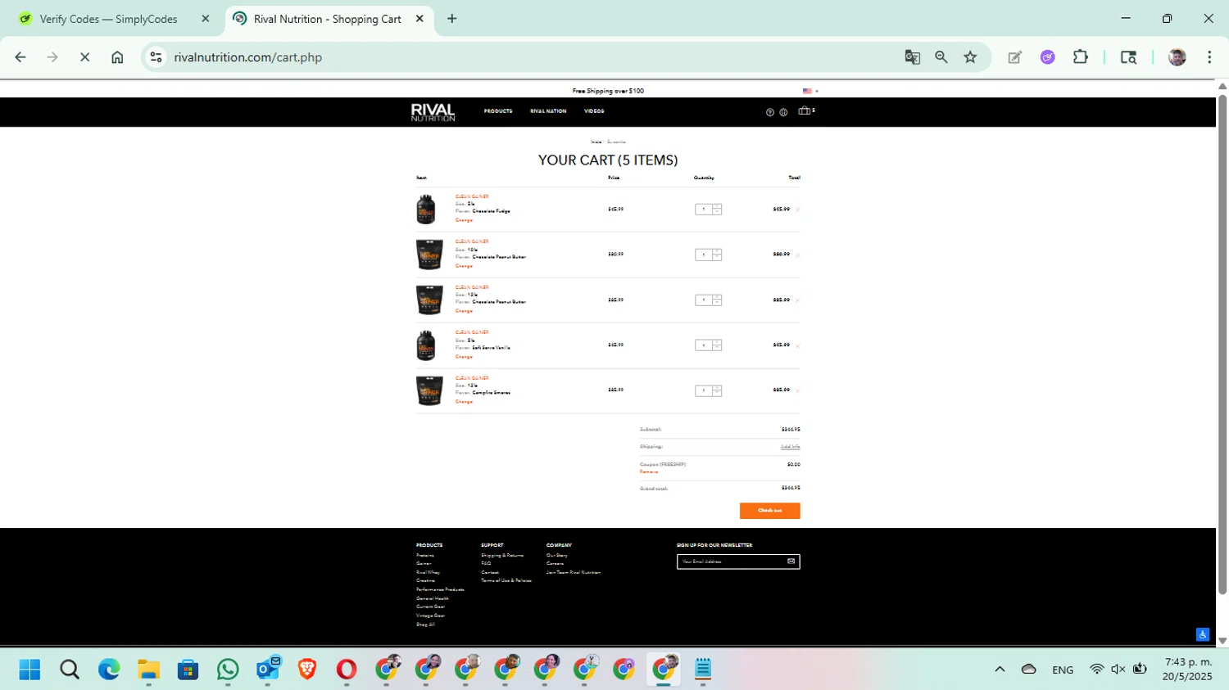Image resolution: width=1229 pixels, height=690 pixels.
Task: Click the orange Check out button
Action: pos(769,511)
